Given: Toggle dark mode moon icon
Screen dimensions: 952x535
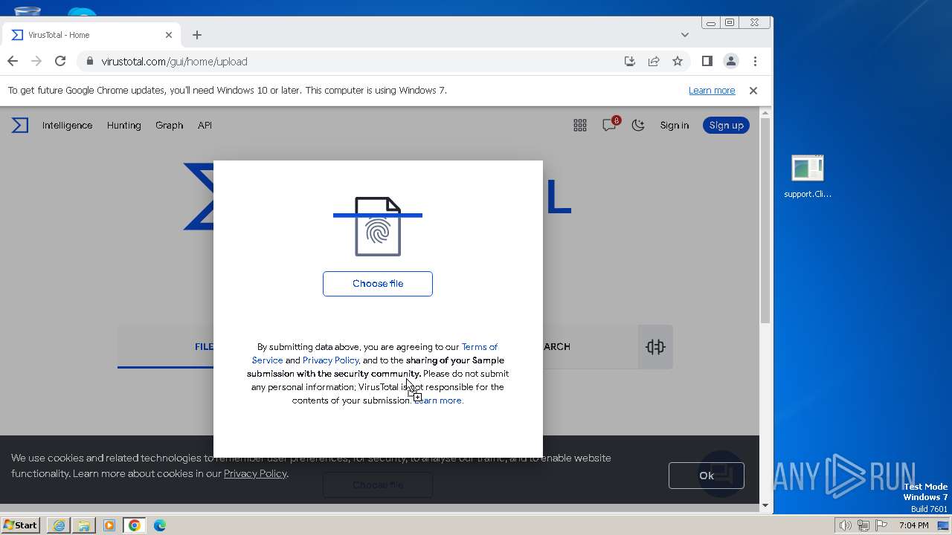Looking at the screenshot, I should [638, 126].
